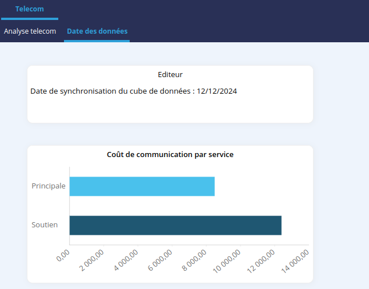Image resolution: width=369 pixels, height=289 pixels.
Task: Click the Soutien category axis label
Action: [x=45, y=225]
